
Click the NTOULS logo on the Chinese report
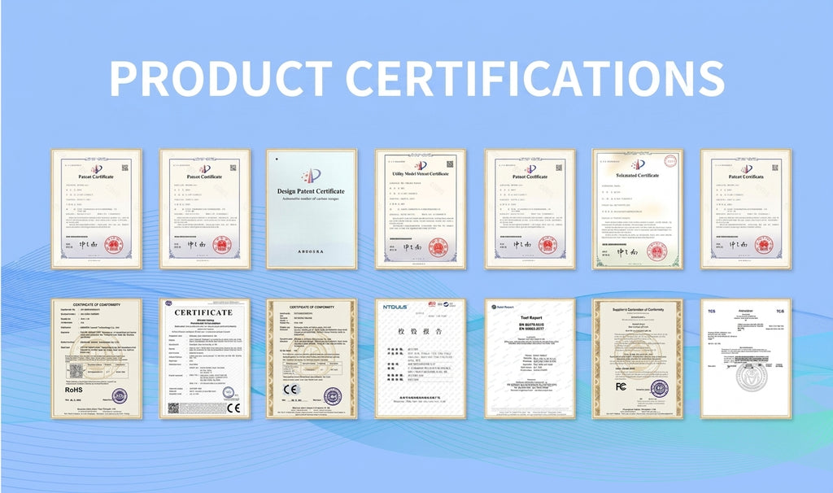point(395,307)
